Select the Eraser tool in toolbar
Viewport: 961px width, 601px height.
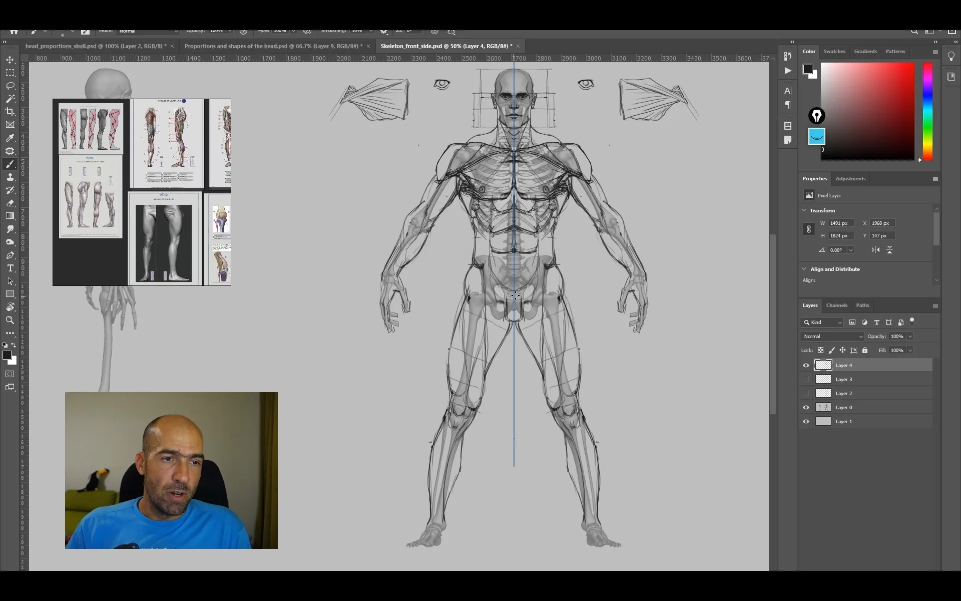pyautogui.click(x=10, y=203)
